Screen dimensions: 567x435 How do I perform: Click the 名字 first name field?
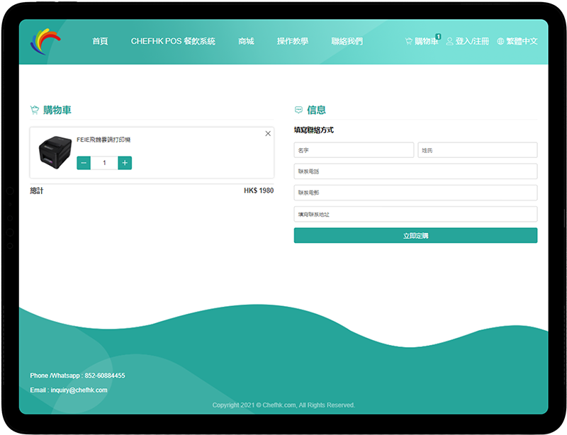(x=354, y=150)
